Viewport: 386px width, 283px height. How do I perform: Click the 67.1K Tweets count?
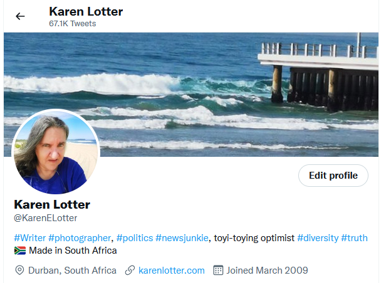tap(73, 24)
